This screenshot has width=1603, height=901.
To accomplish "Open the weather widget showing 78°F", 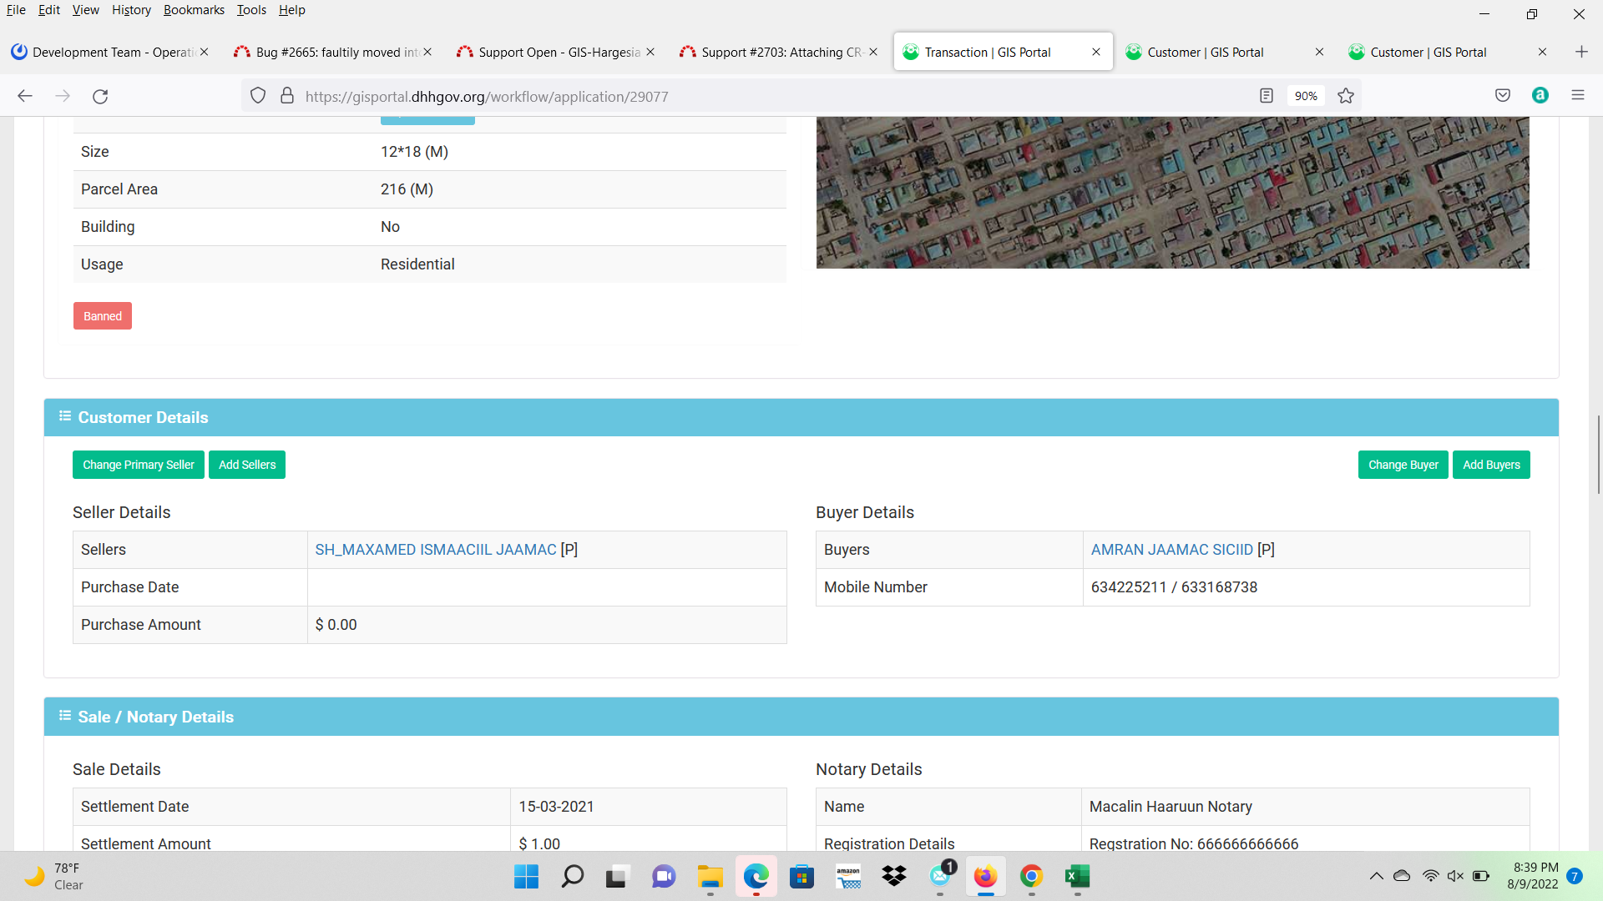I will [x=54, y=877].
